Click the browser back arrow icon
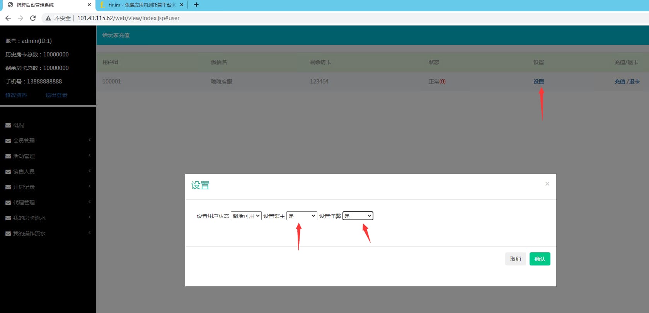 [x=8, y=18]
